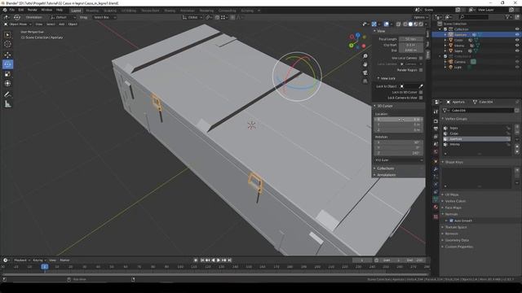Click the Clip Start value field
Viewport: 522px width, 293px height.
(411, 45)
